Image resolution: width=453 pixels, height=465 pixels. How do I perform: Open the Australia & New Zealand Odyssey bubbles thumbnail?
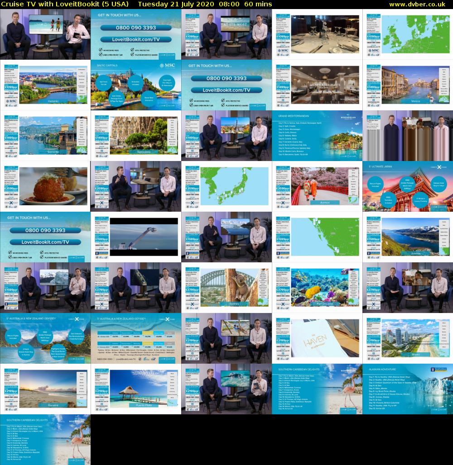(x=45, y=338)
